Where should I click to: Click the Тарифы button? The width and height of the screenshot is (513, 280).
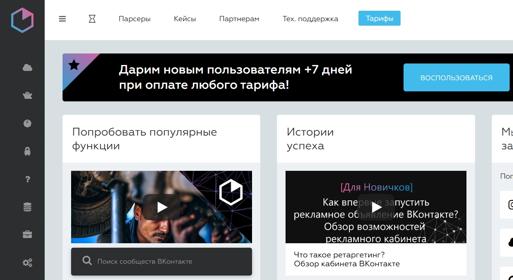click(379, 19)
